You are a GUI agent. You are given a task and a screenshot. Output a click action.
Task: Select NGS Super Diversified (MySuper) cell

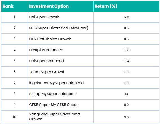(x=61, y=28)
